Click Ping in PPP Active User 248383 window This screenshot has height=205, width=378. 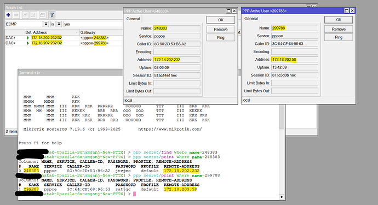(x=221, y=38)
